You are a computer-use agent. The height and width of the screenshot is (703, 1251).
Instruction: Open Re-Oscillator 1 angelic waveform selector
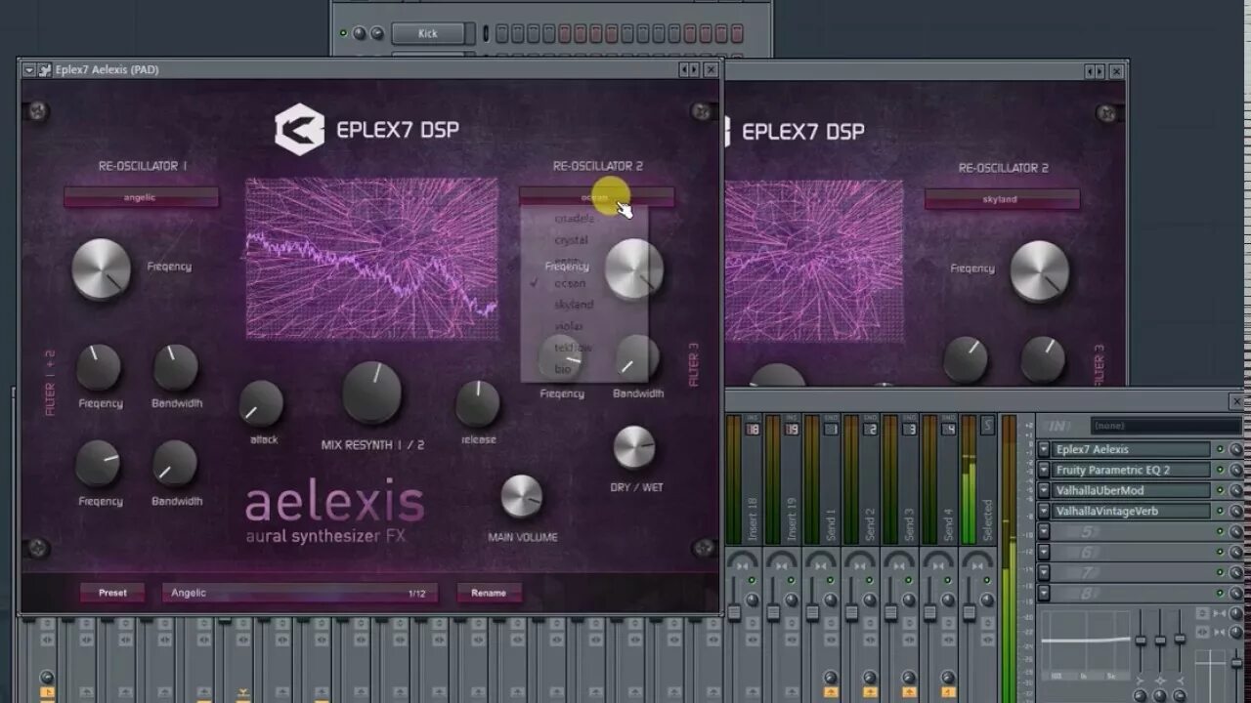coord(141,197)
